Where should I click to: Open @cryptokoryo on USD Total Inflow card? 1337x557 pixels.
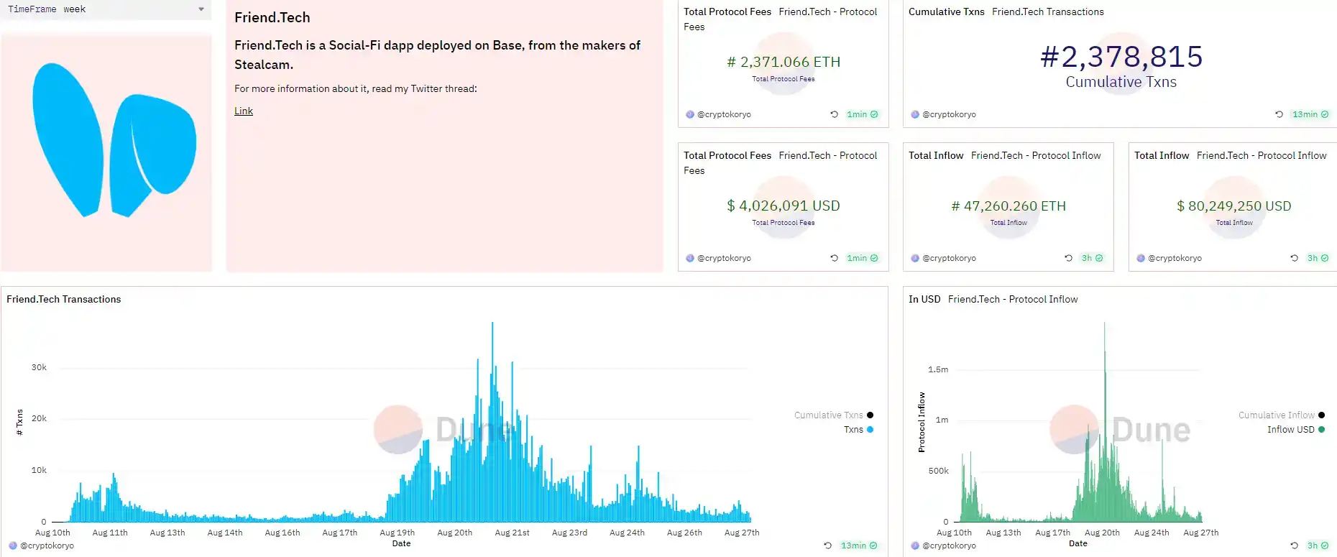(x=1175, y=258)
